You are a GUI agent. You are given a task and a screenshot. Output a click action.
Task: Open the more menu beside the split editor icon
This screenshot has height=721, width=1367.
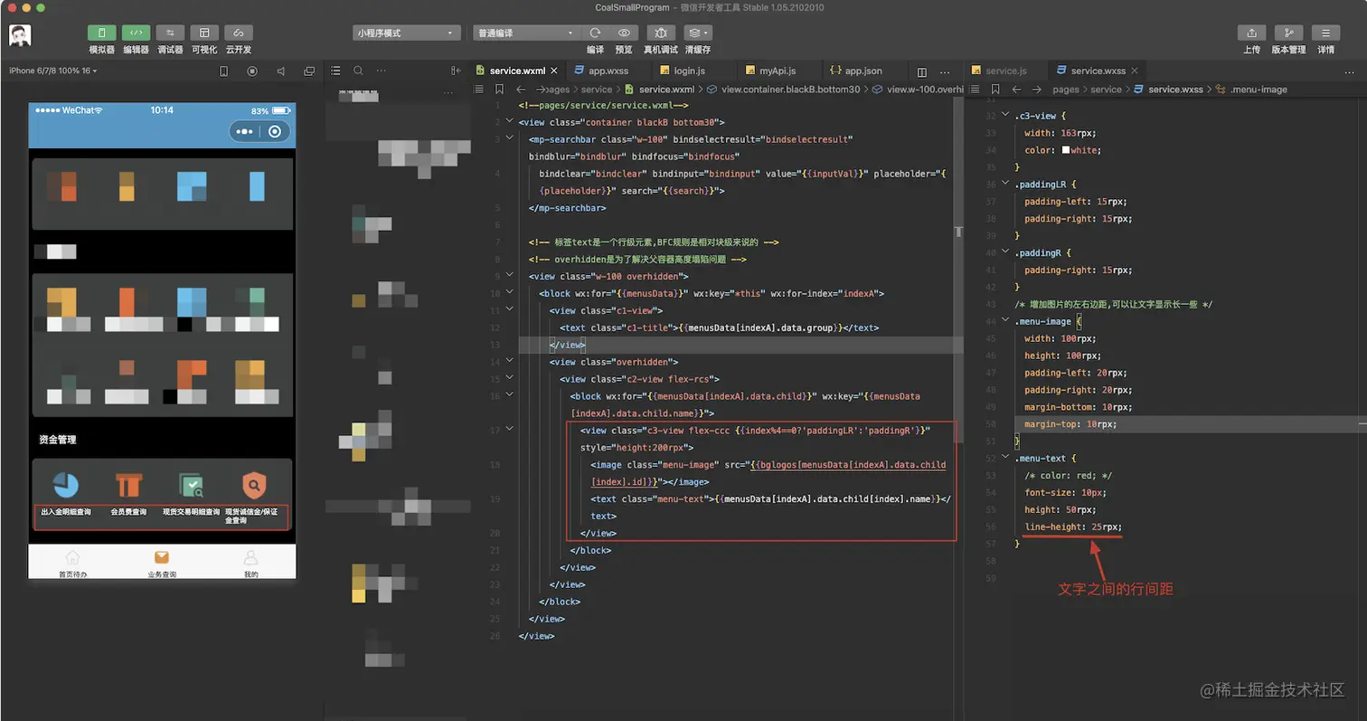tap(945, 71)
